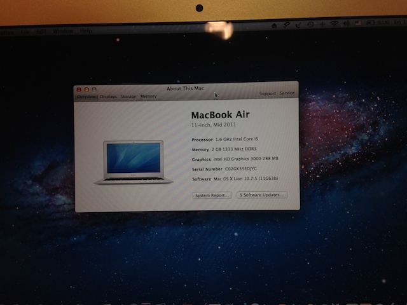Screen dimensions: 407x305
Task: Click the 5 Software Updates button
Action: click(x=261, y=195)
